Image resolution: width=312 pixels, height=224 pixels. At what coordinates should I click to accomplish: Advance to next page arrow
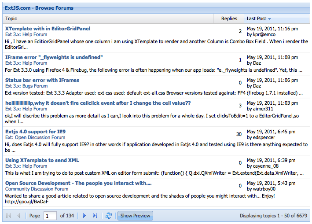click(x=84, y=216)
